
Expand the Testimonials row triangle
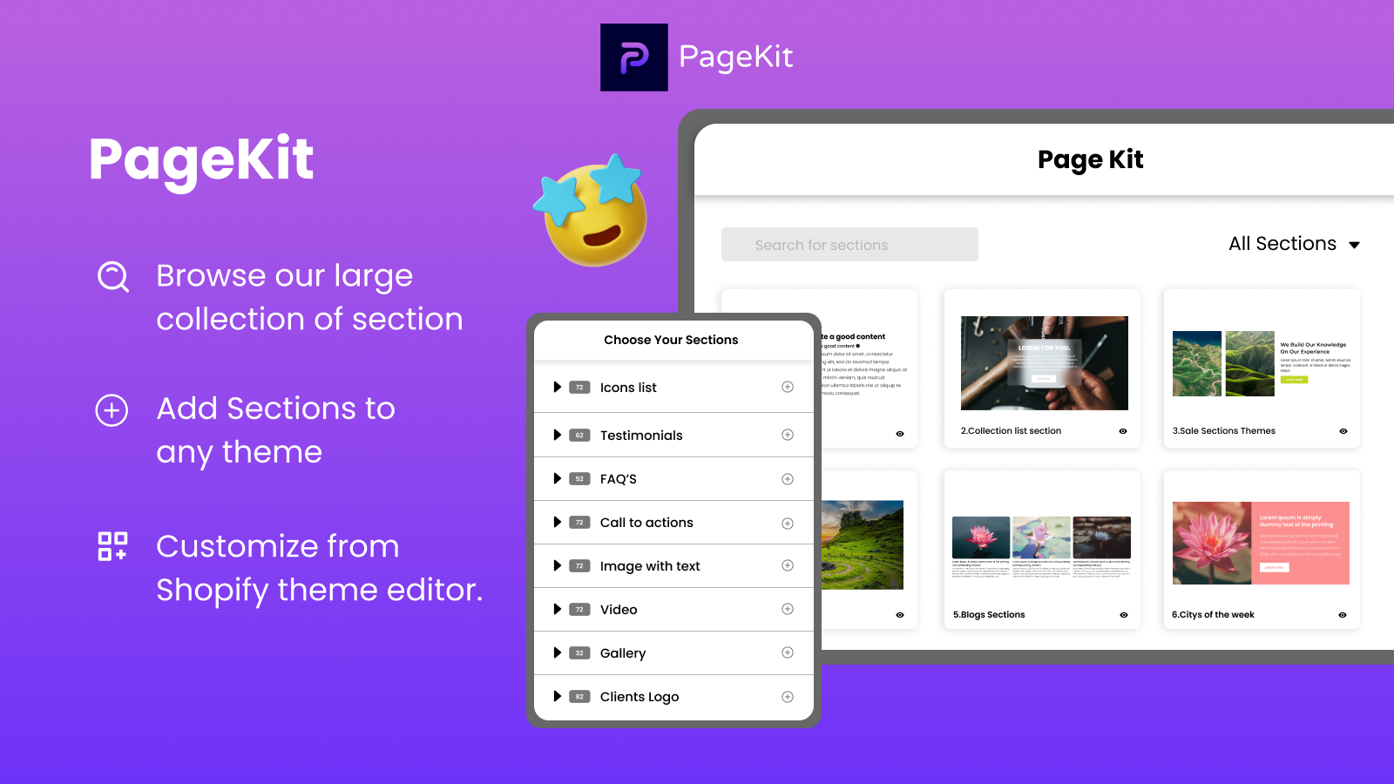pos(558,435)
